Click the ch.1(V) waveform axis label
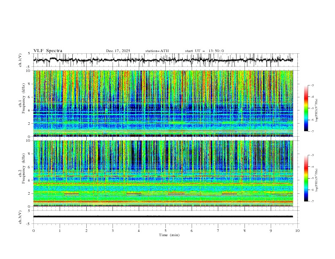This screenshot has width=335, height=259. click(x=20, y=60)
